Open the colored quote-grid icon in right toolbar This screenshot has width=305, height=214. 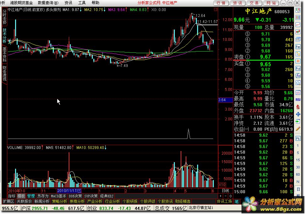pyautogui.click(x=298, y=18)
